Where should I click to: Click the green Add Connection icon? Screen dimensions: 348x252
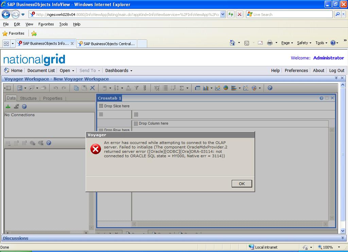click(8, 107)
